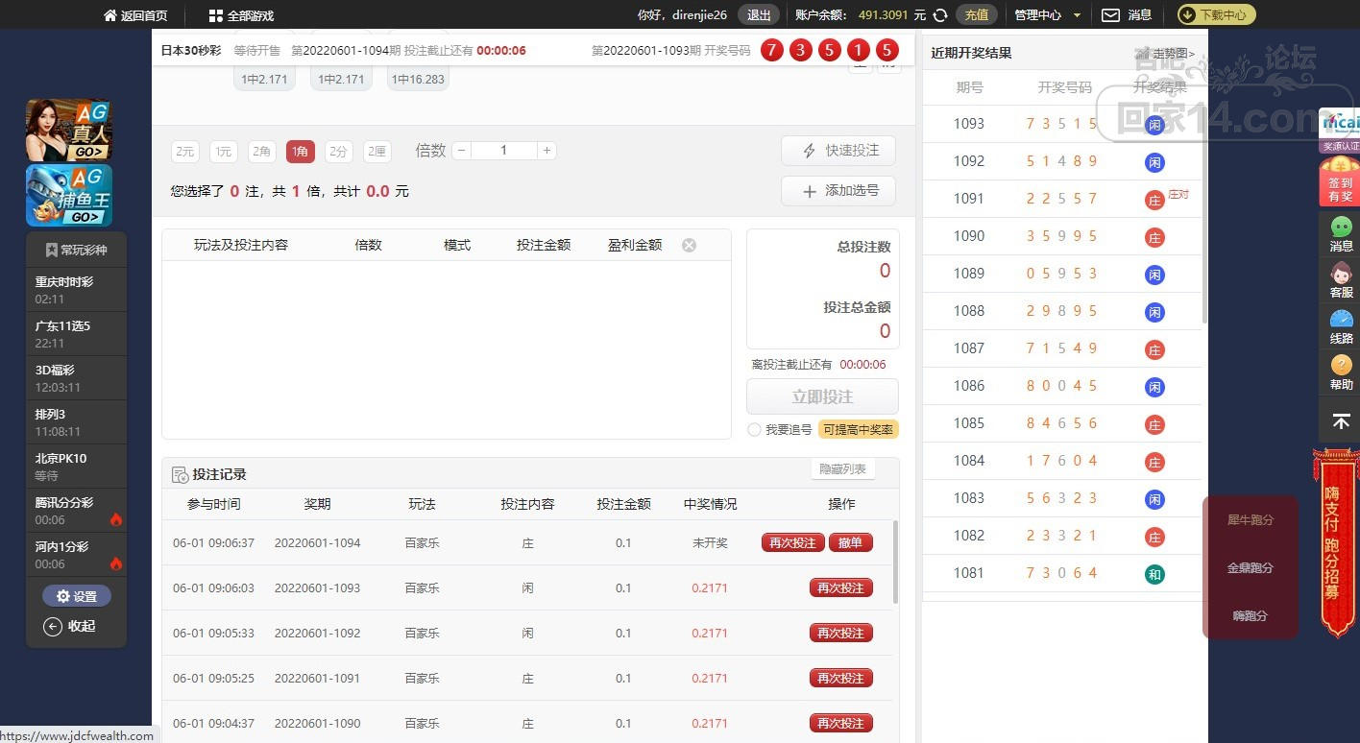Open the AG 真人 live casino thumbnail
The width and height of the screenshot is (1360, 743).
(68, 131)
